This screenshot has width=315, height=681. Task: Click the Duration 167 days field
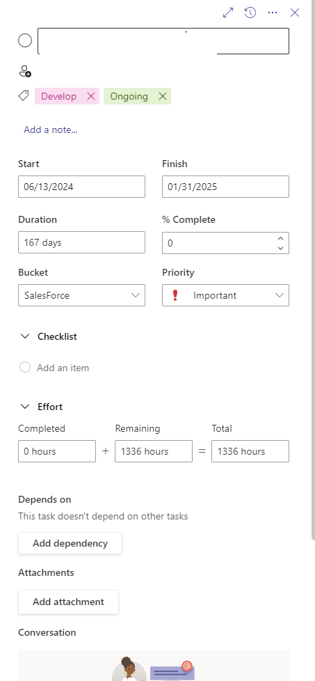click(81, 242)
